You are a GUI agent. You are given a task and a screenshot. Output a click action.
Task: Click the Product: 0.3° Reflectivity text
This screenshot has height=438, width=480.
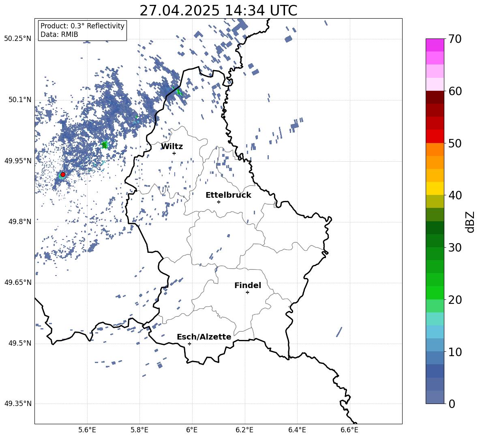[82, 26]
